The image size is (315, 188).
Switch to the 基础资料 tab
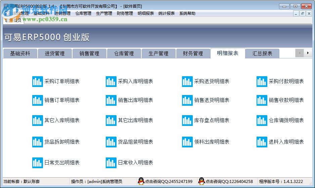(x=20, y=53)
